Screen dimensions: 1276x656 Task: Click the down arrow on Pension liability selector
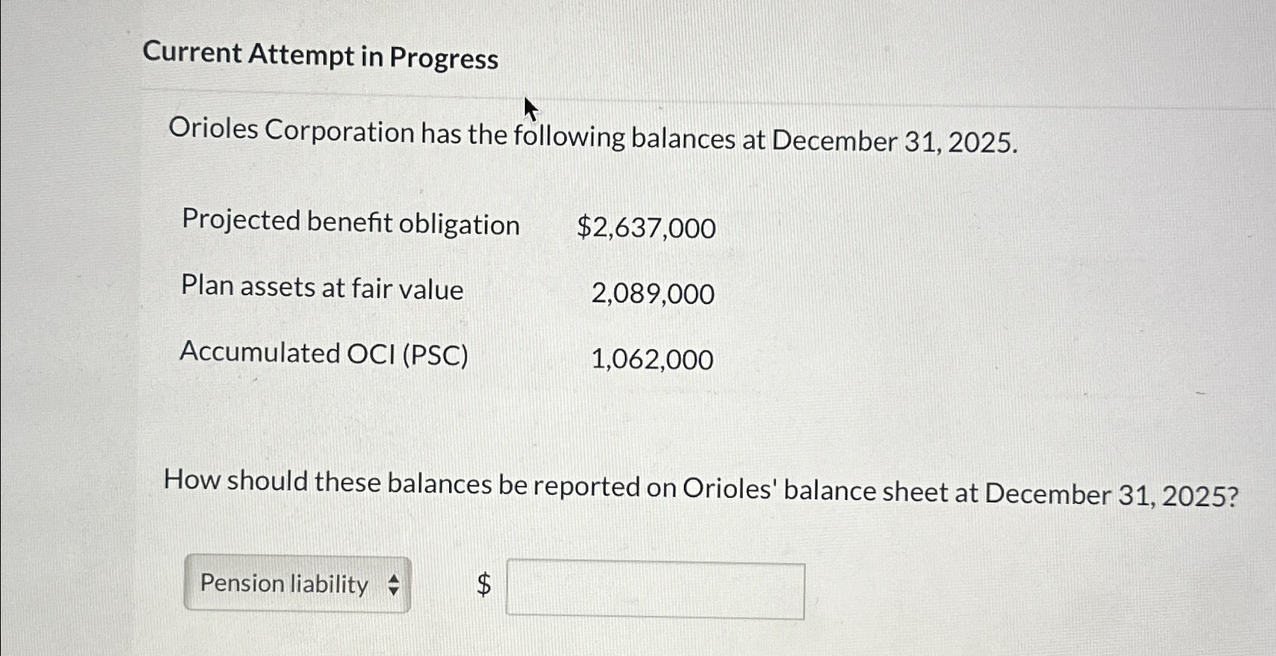pyautogui.click(x=395, y=592)
